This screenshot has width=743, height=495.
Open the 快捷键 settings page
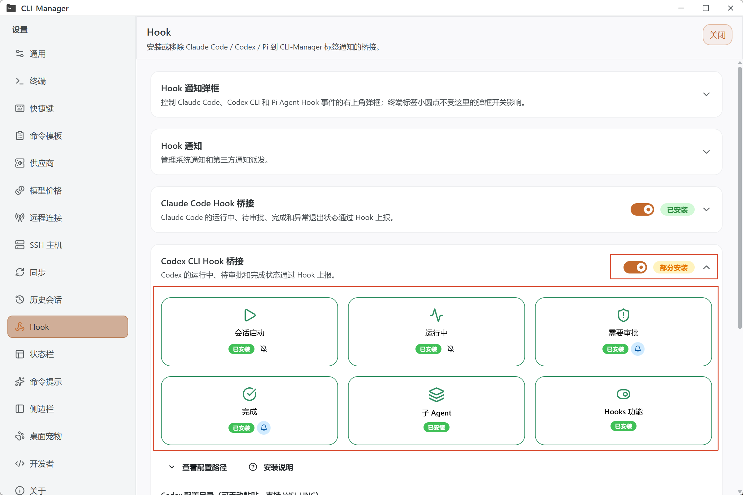[x=67, y=109]
